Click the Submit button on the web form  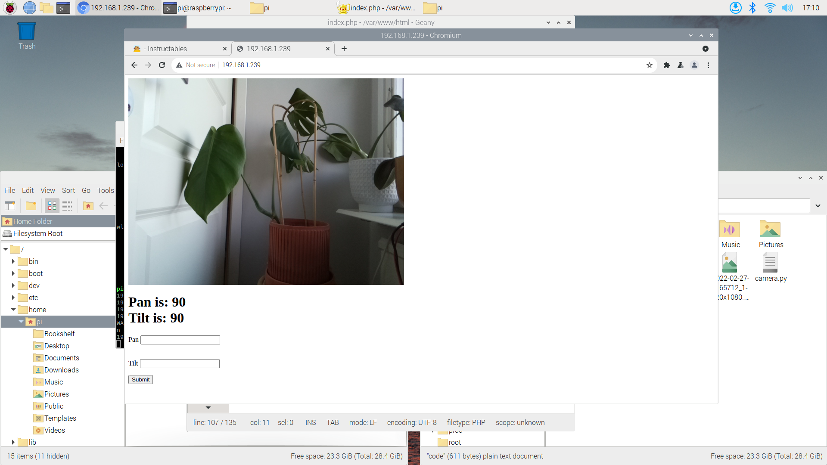point(140,379)
